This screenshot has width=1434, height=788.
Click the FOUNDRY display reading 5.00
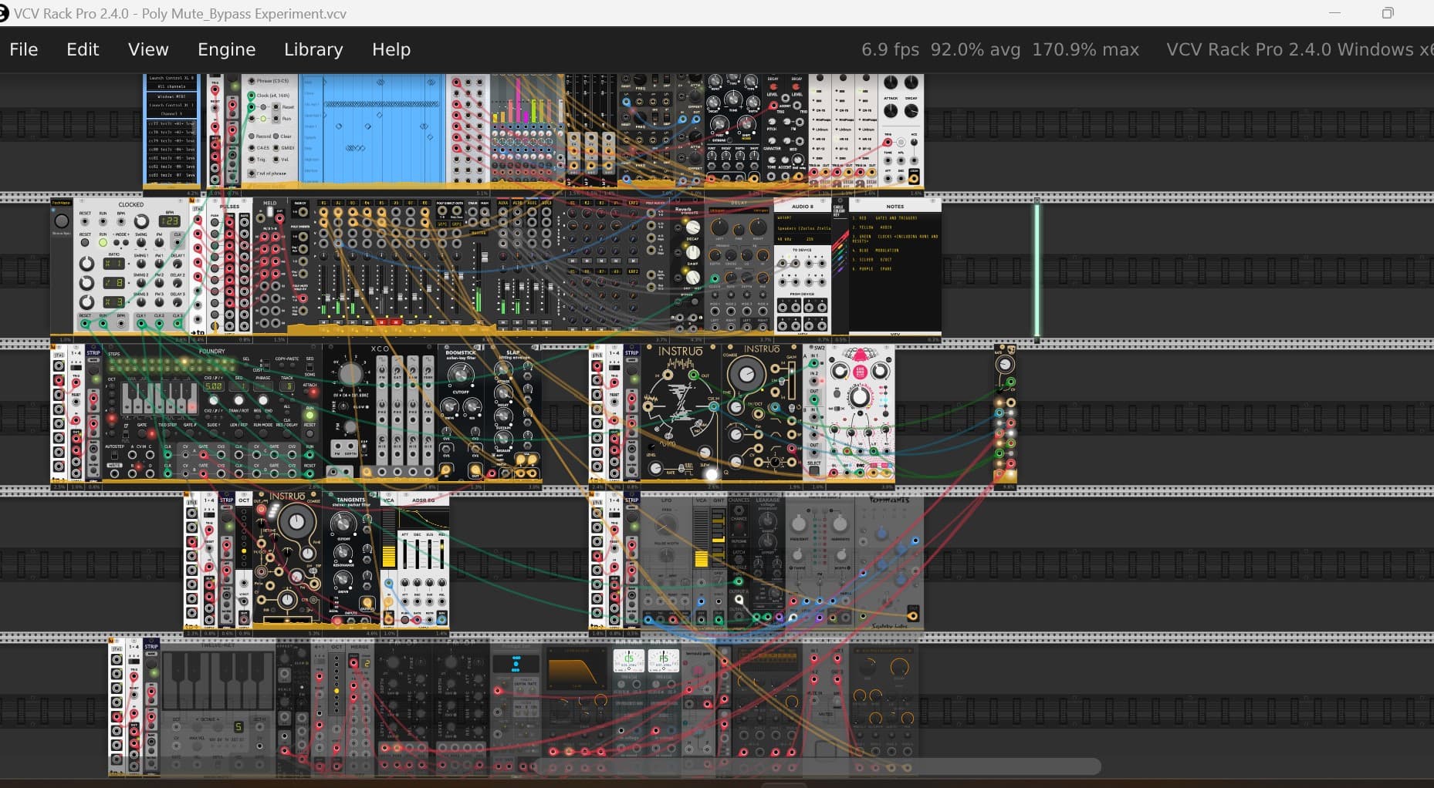pos(213,386)
